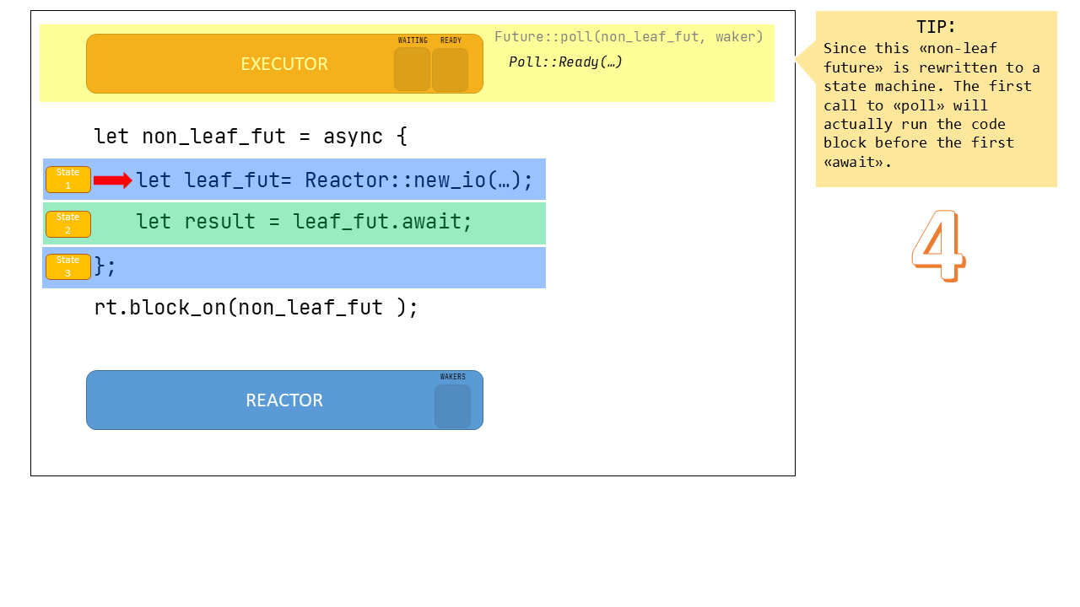The image size is (1080, 607).
Task: Click the TIP heading in the callout
Action: tap(936, 27)
